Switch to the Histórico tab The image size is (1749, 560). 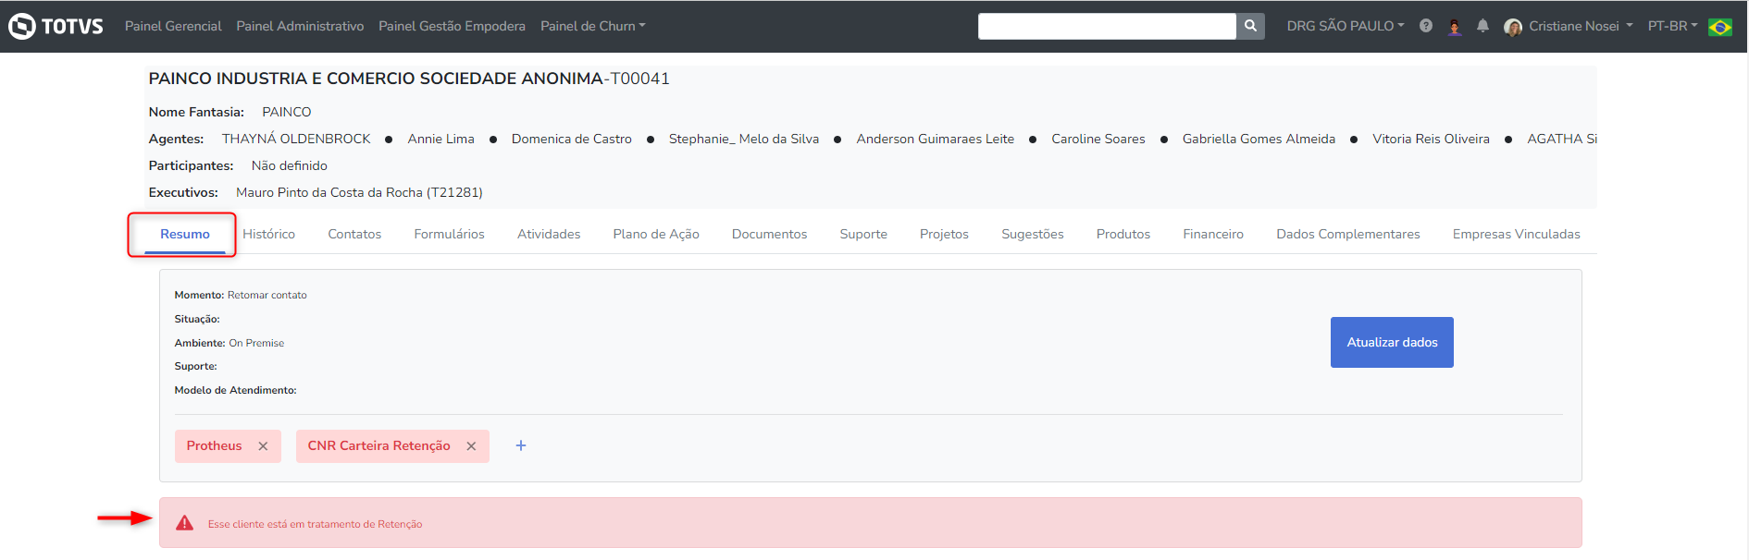[x=268, y=234]
